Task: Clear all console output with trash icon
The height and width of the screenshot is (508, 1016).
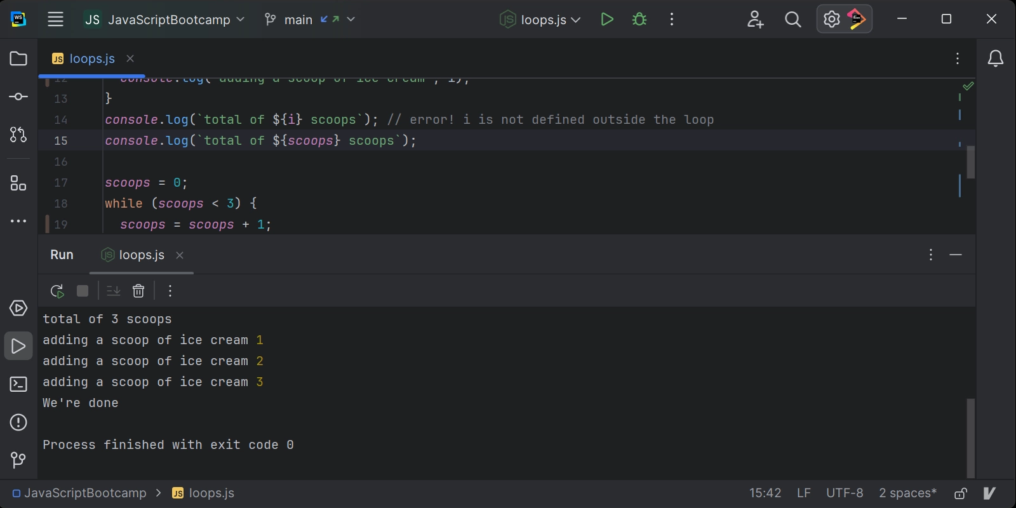Action: 138,291
